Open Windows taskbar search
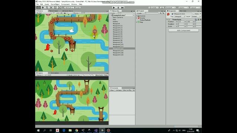Viewport: 237px width, 133px height. pyautogui.click(x=44, y=130)
